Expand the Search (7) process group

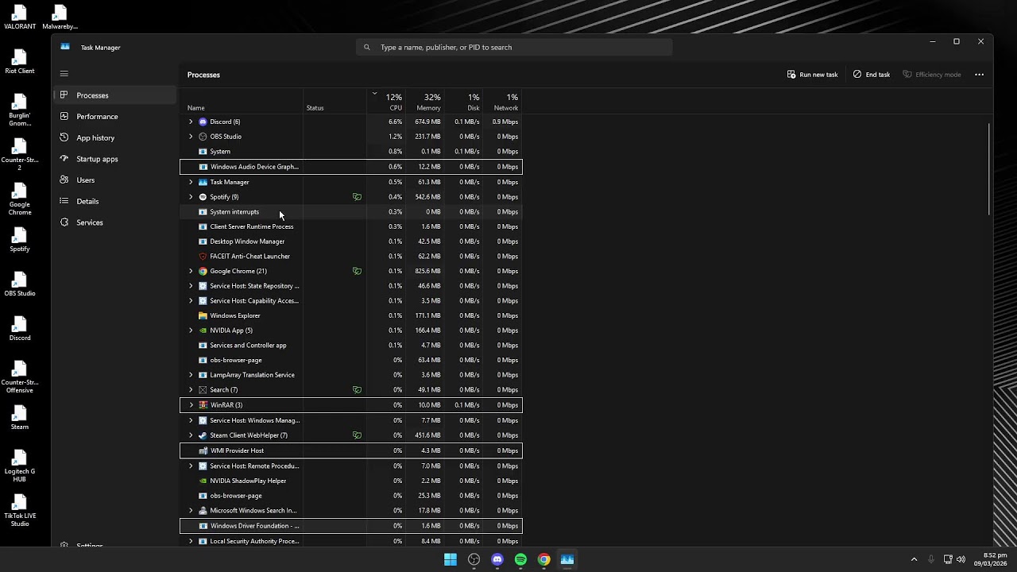[191, 390]
